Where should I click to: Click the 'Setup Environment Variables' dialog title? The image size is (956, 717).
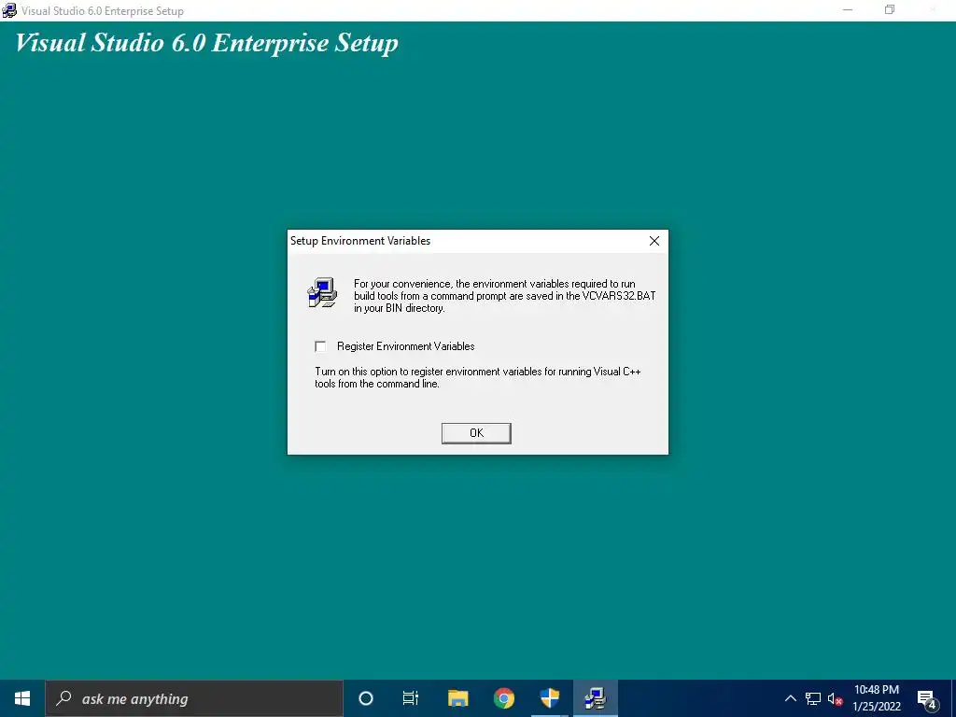[360, 241]
